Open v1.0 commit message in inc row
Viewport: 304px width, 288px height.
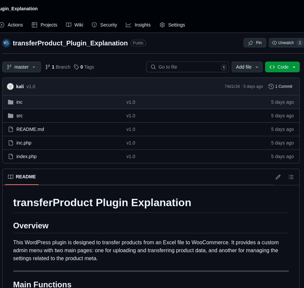[131, 102]
